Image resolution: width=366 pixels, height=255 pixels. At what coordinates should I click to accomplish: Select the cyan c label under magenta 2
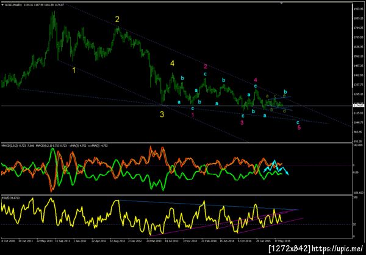[x=205, y=74]
